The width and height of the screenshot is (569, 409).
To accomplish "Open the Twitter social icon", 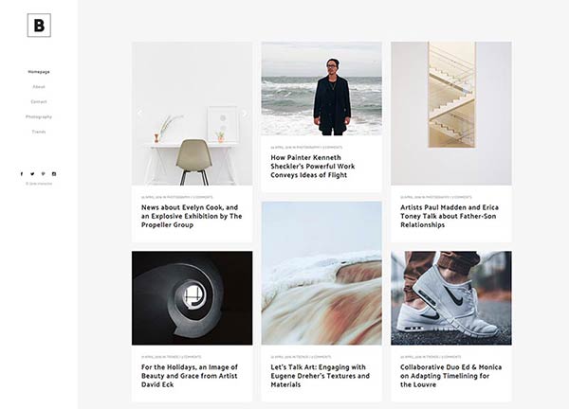I will point(32,174).
